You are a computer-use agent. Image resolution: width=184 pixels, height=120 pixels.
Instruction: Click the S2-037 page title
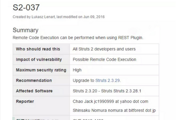pos(26,8)
